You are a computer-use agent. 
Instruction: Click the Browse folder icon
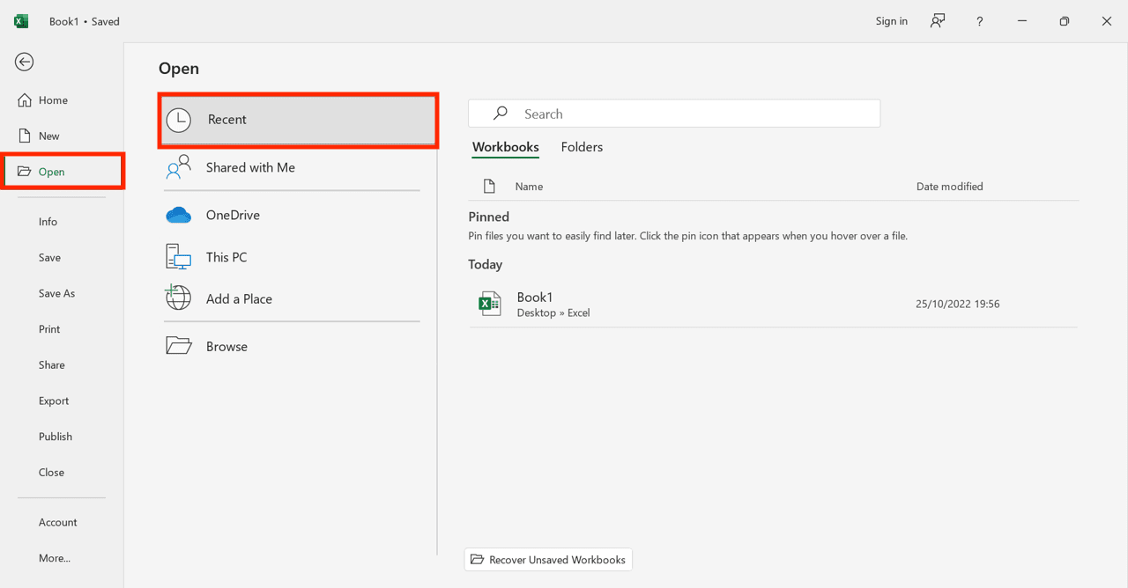pos(179,346)
